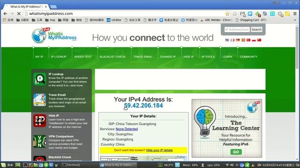Select the Spanish flag language icon
The image size is (300, 168).
tap(243, 40)
